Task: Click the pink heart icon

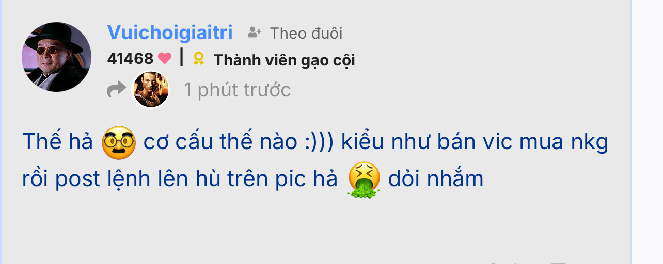Action: pos(165,59)
